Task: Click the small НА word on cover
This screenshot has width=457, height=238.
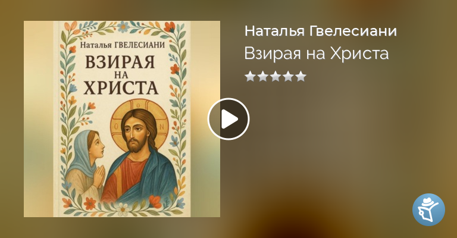Action: click(121, 75)
